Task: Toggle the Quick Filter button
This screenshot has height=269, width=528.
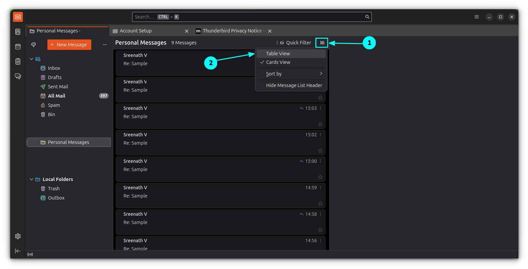Action: click(x=295, y=43)
